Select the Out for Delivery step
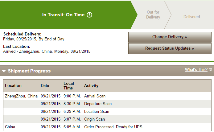This screenshot has width=214, height=132. [x=153, y=14]
